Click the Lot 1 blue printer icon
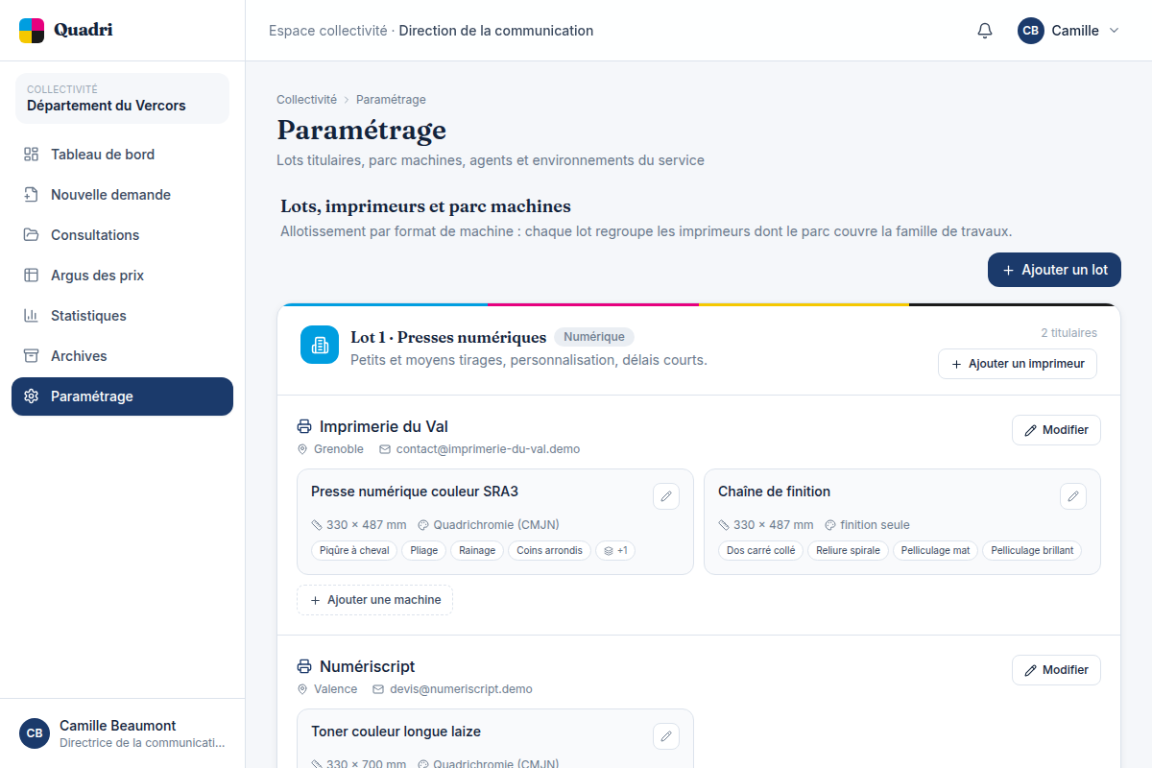Screen dimensions: 1152x768 pos(320,345)
